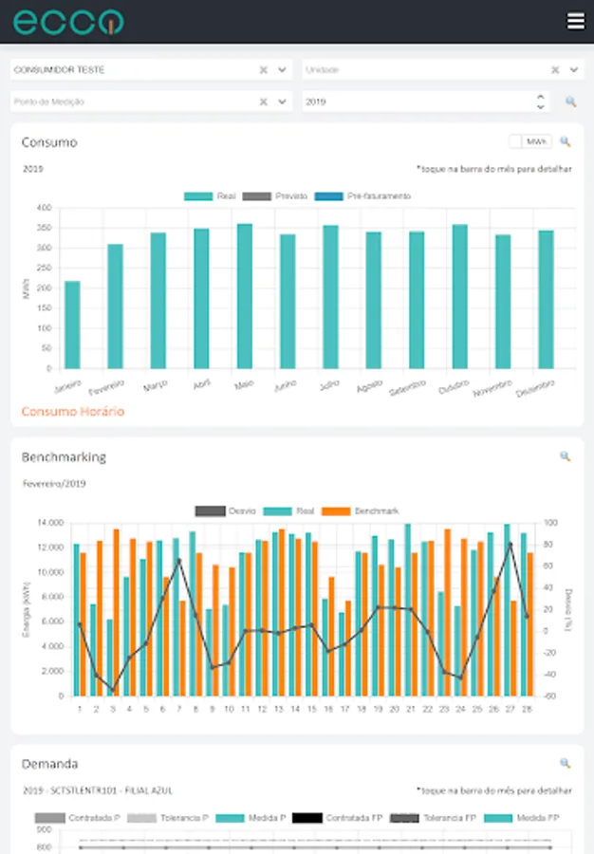Select the Outubro consumption bar
The width and height of the screenshot is (594, 854).
(460, 296)
